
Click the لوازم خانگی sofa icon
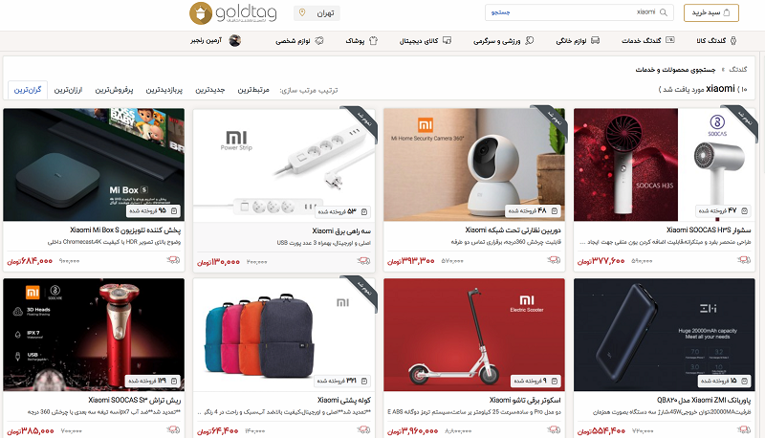coord(595,40)
